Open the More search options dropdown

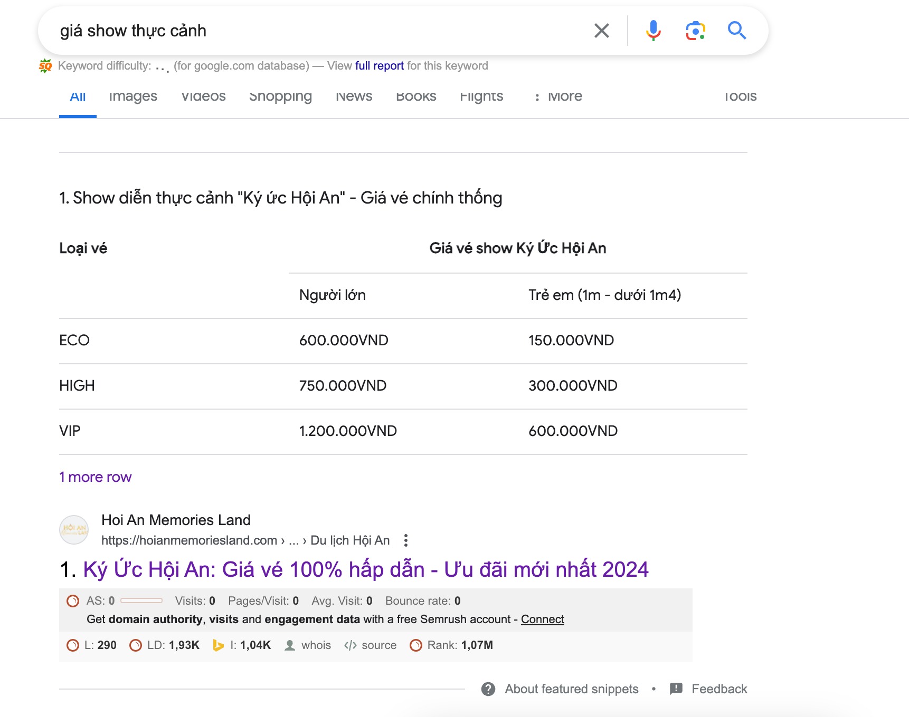(558, 96)
